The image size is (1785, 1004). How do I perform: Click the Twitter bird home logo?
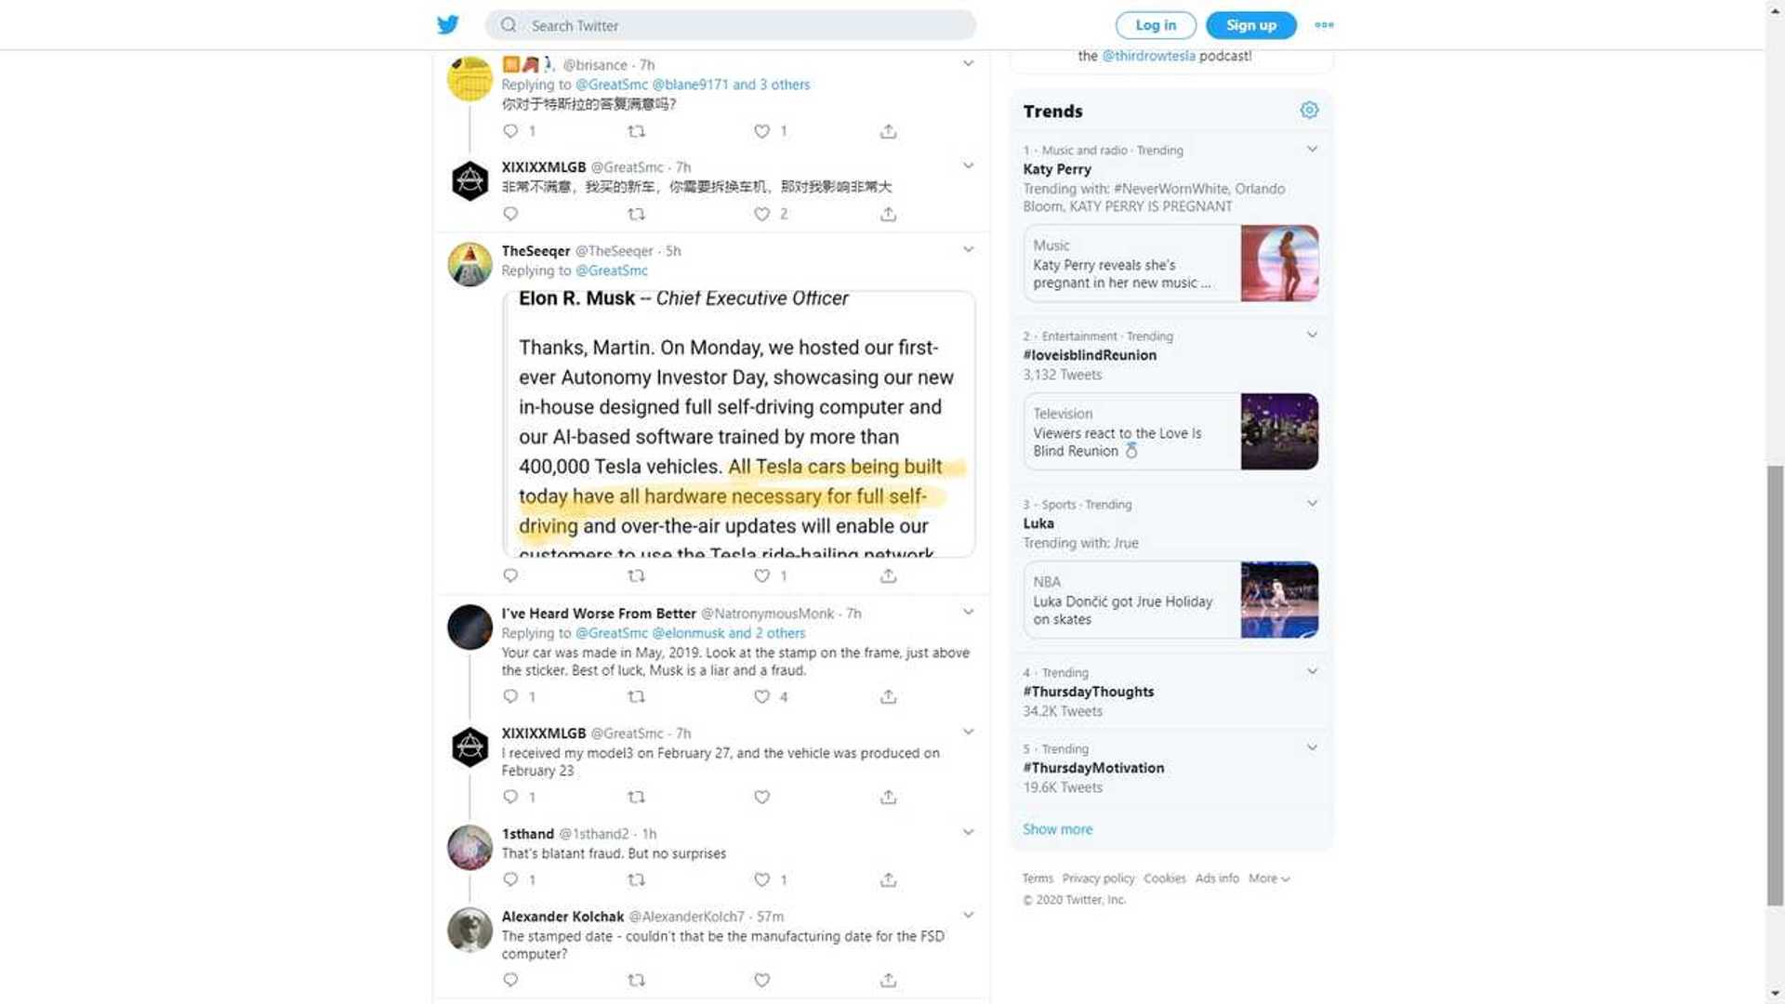[x=447, y=25]
